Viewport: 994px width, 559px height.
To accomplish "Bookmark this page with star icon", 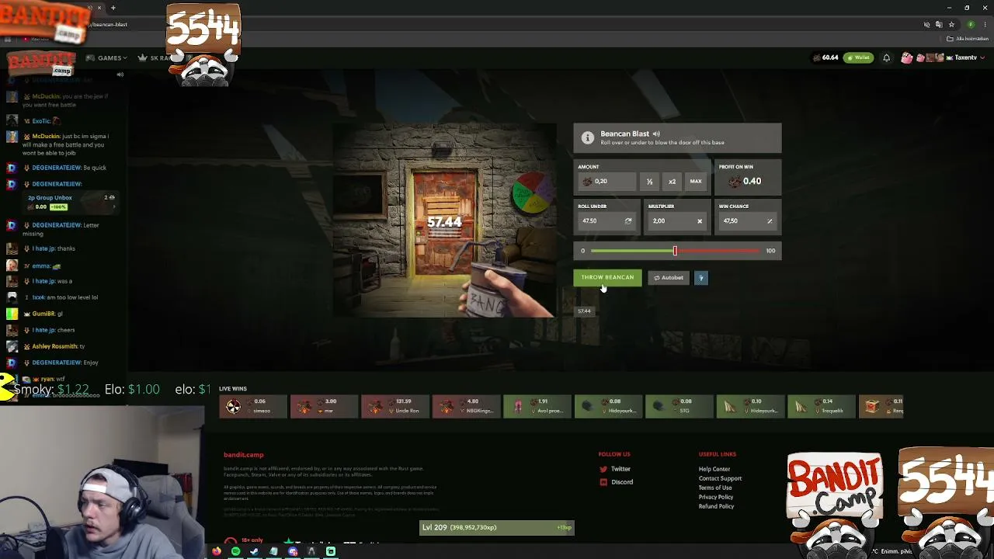I will tap(951, 25).
